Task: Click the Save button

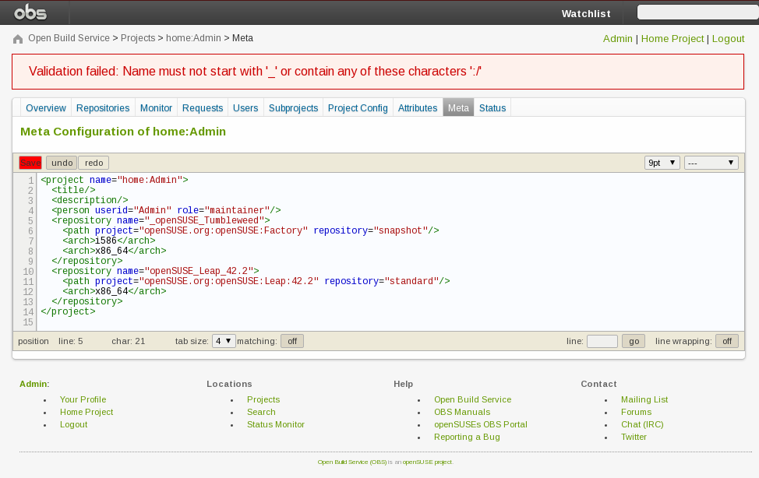Action: 30,162
